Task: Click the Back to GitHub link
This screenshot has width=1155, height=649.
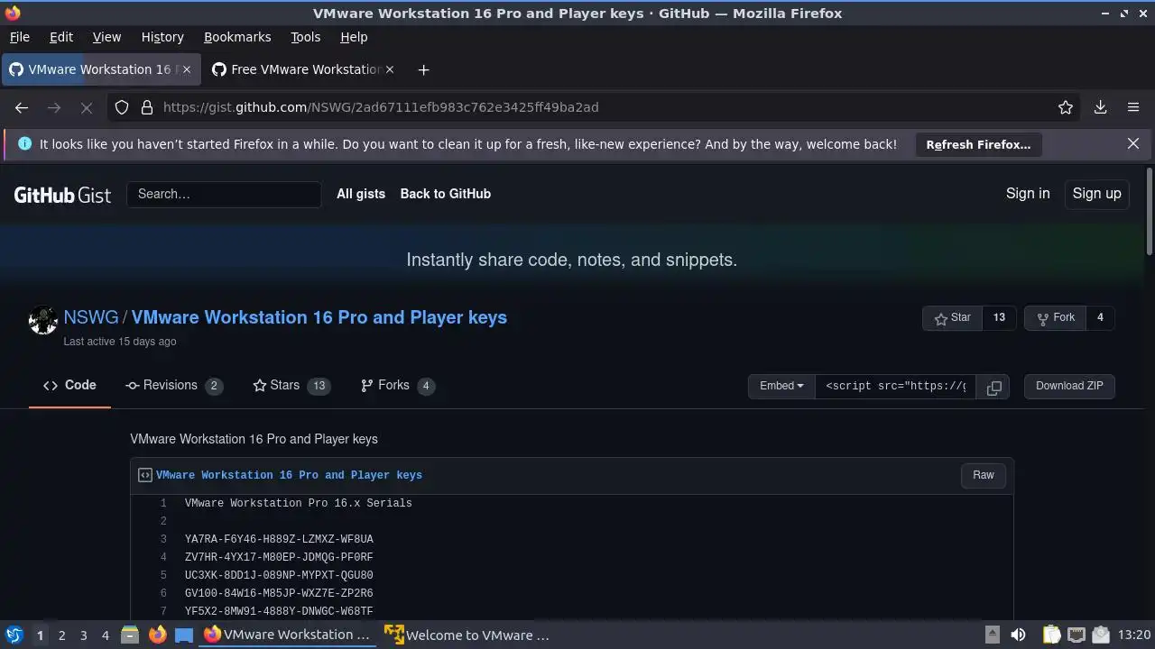Action: click(446, 194)
